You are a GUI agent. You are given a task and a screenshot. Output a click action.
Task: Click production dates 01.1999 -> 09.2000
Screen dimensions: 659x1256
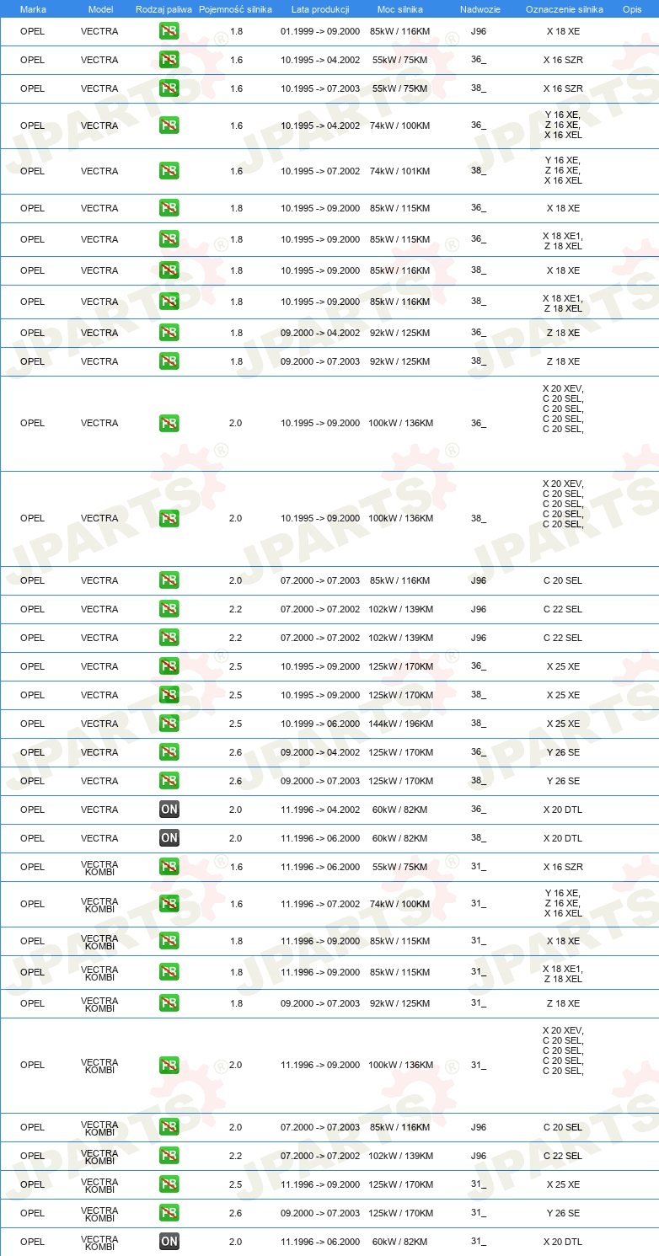(x=320, y=31)
